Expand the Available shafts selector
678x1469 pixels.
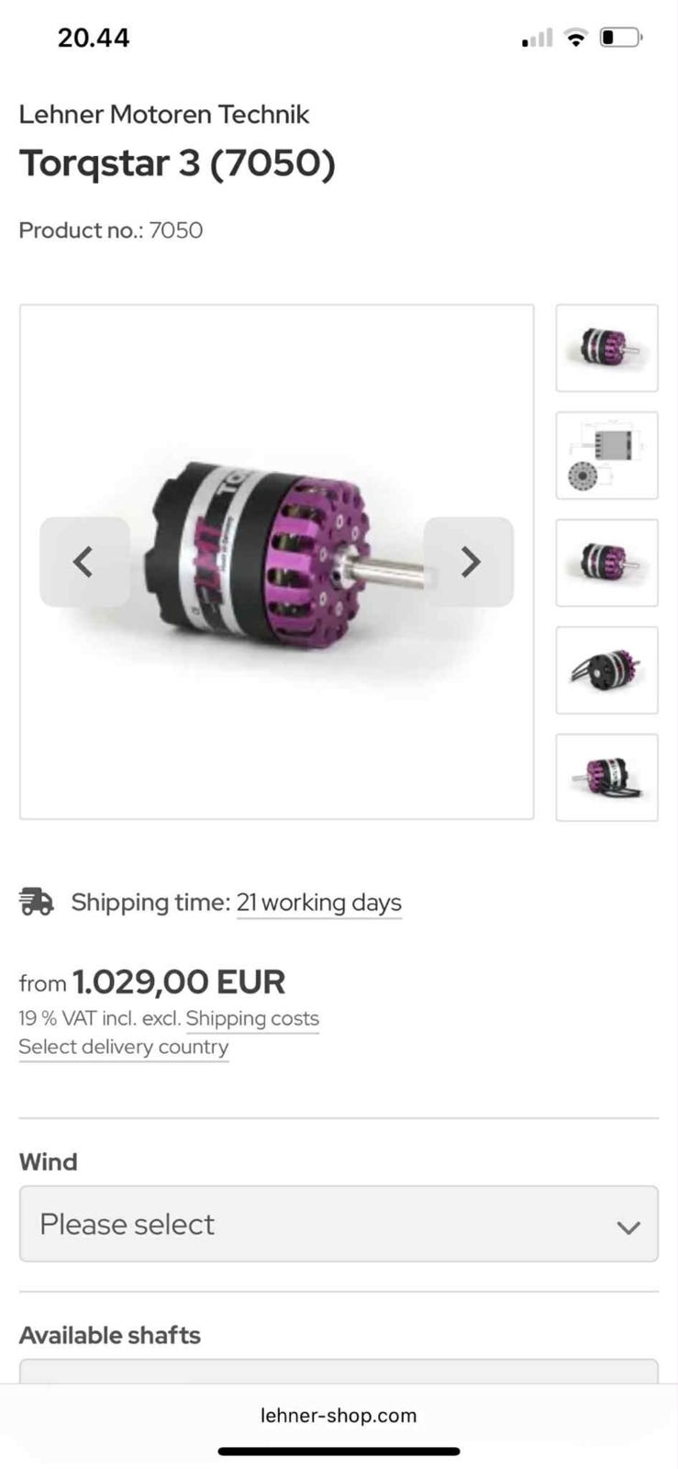(339, 1371)
